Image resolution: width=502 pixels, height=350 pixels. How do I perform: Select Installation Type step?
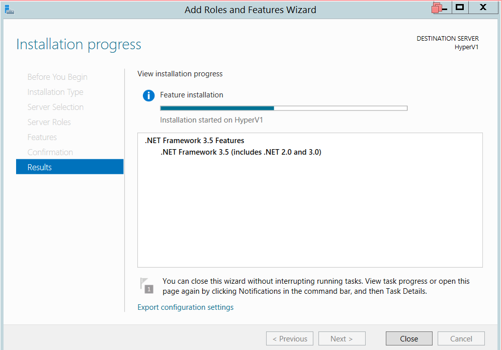click(x=55, y=92)
